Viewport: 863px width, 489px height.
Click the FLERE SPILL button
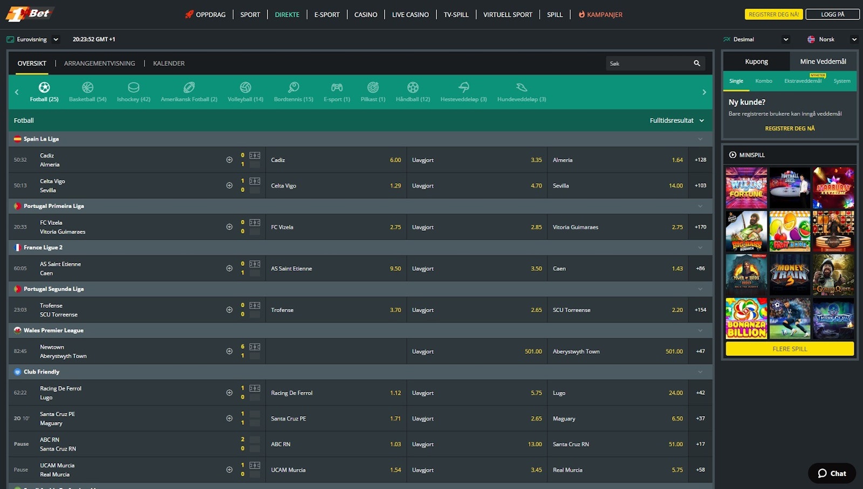pyautogui.click(x=789, y=349)
